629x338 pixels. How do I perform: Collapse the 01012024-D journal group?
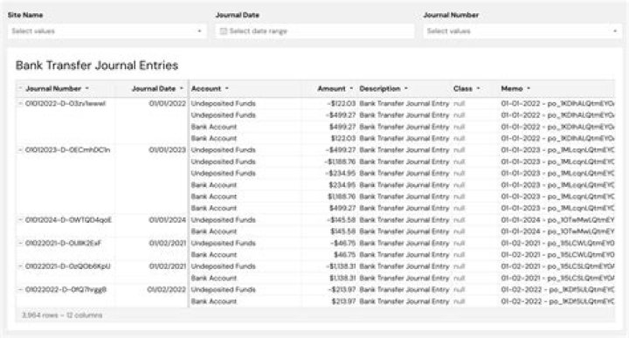[20, 220]
